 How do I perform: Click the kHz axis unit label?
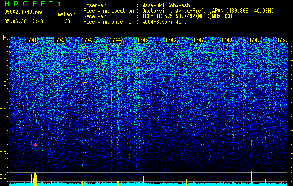[x=4, y=38]
